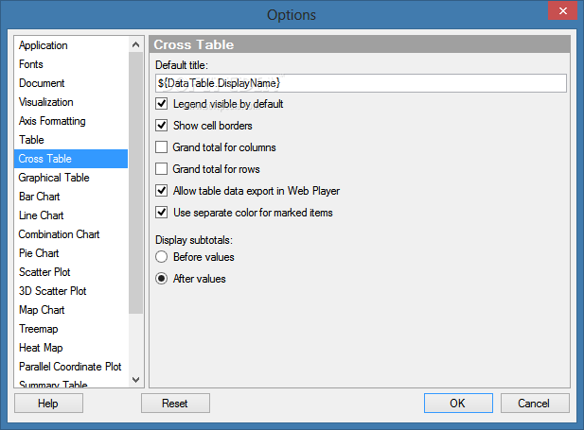This screenshot has height=430, width=584.
Task: Click the category list scroll down arrow
Action: pyautogui.click(x=136, y=380)
